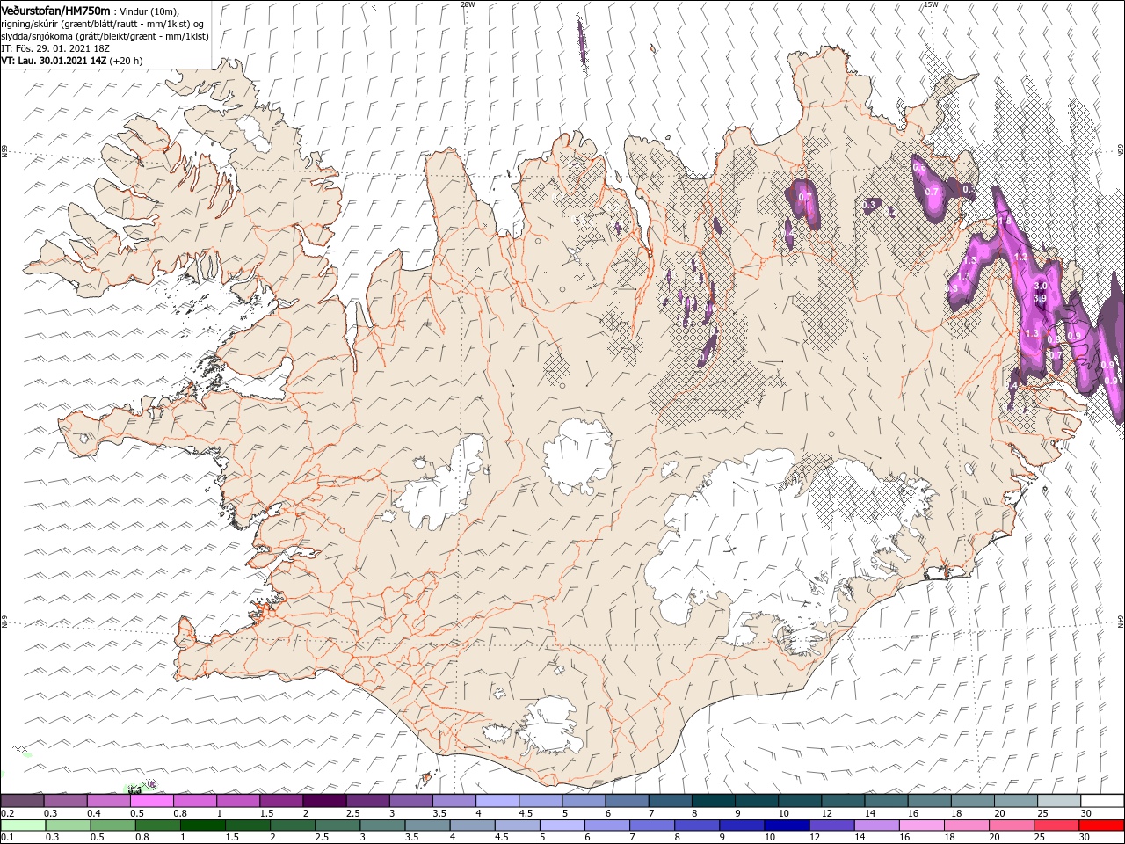Screen dimensions: 1125x844
Task: Pick the upper scale swatch between 6 and 7
Action: 628,801
